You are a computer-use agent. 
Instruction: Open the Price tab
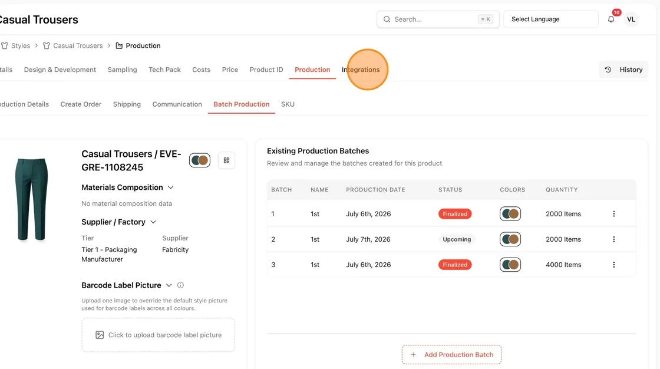point(230,70)
